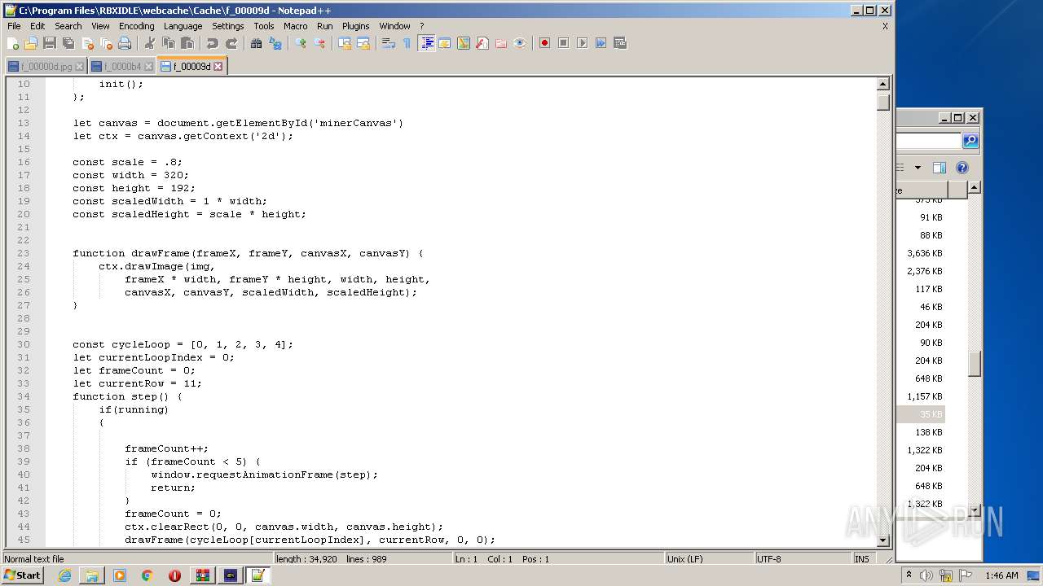
Task: Click the editor scroll up arrow
Action: pos(882,84)
